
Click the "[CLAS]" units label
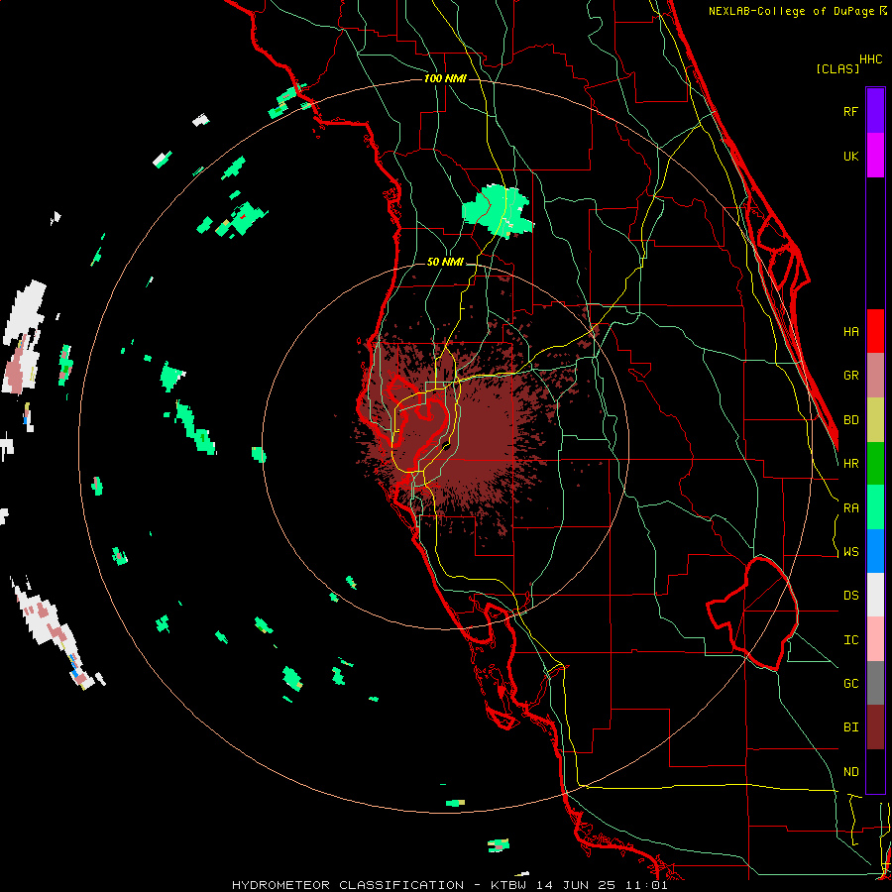pyautogui.click(x=837, y=68)
